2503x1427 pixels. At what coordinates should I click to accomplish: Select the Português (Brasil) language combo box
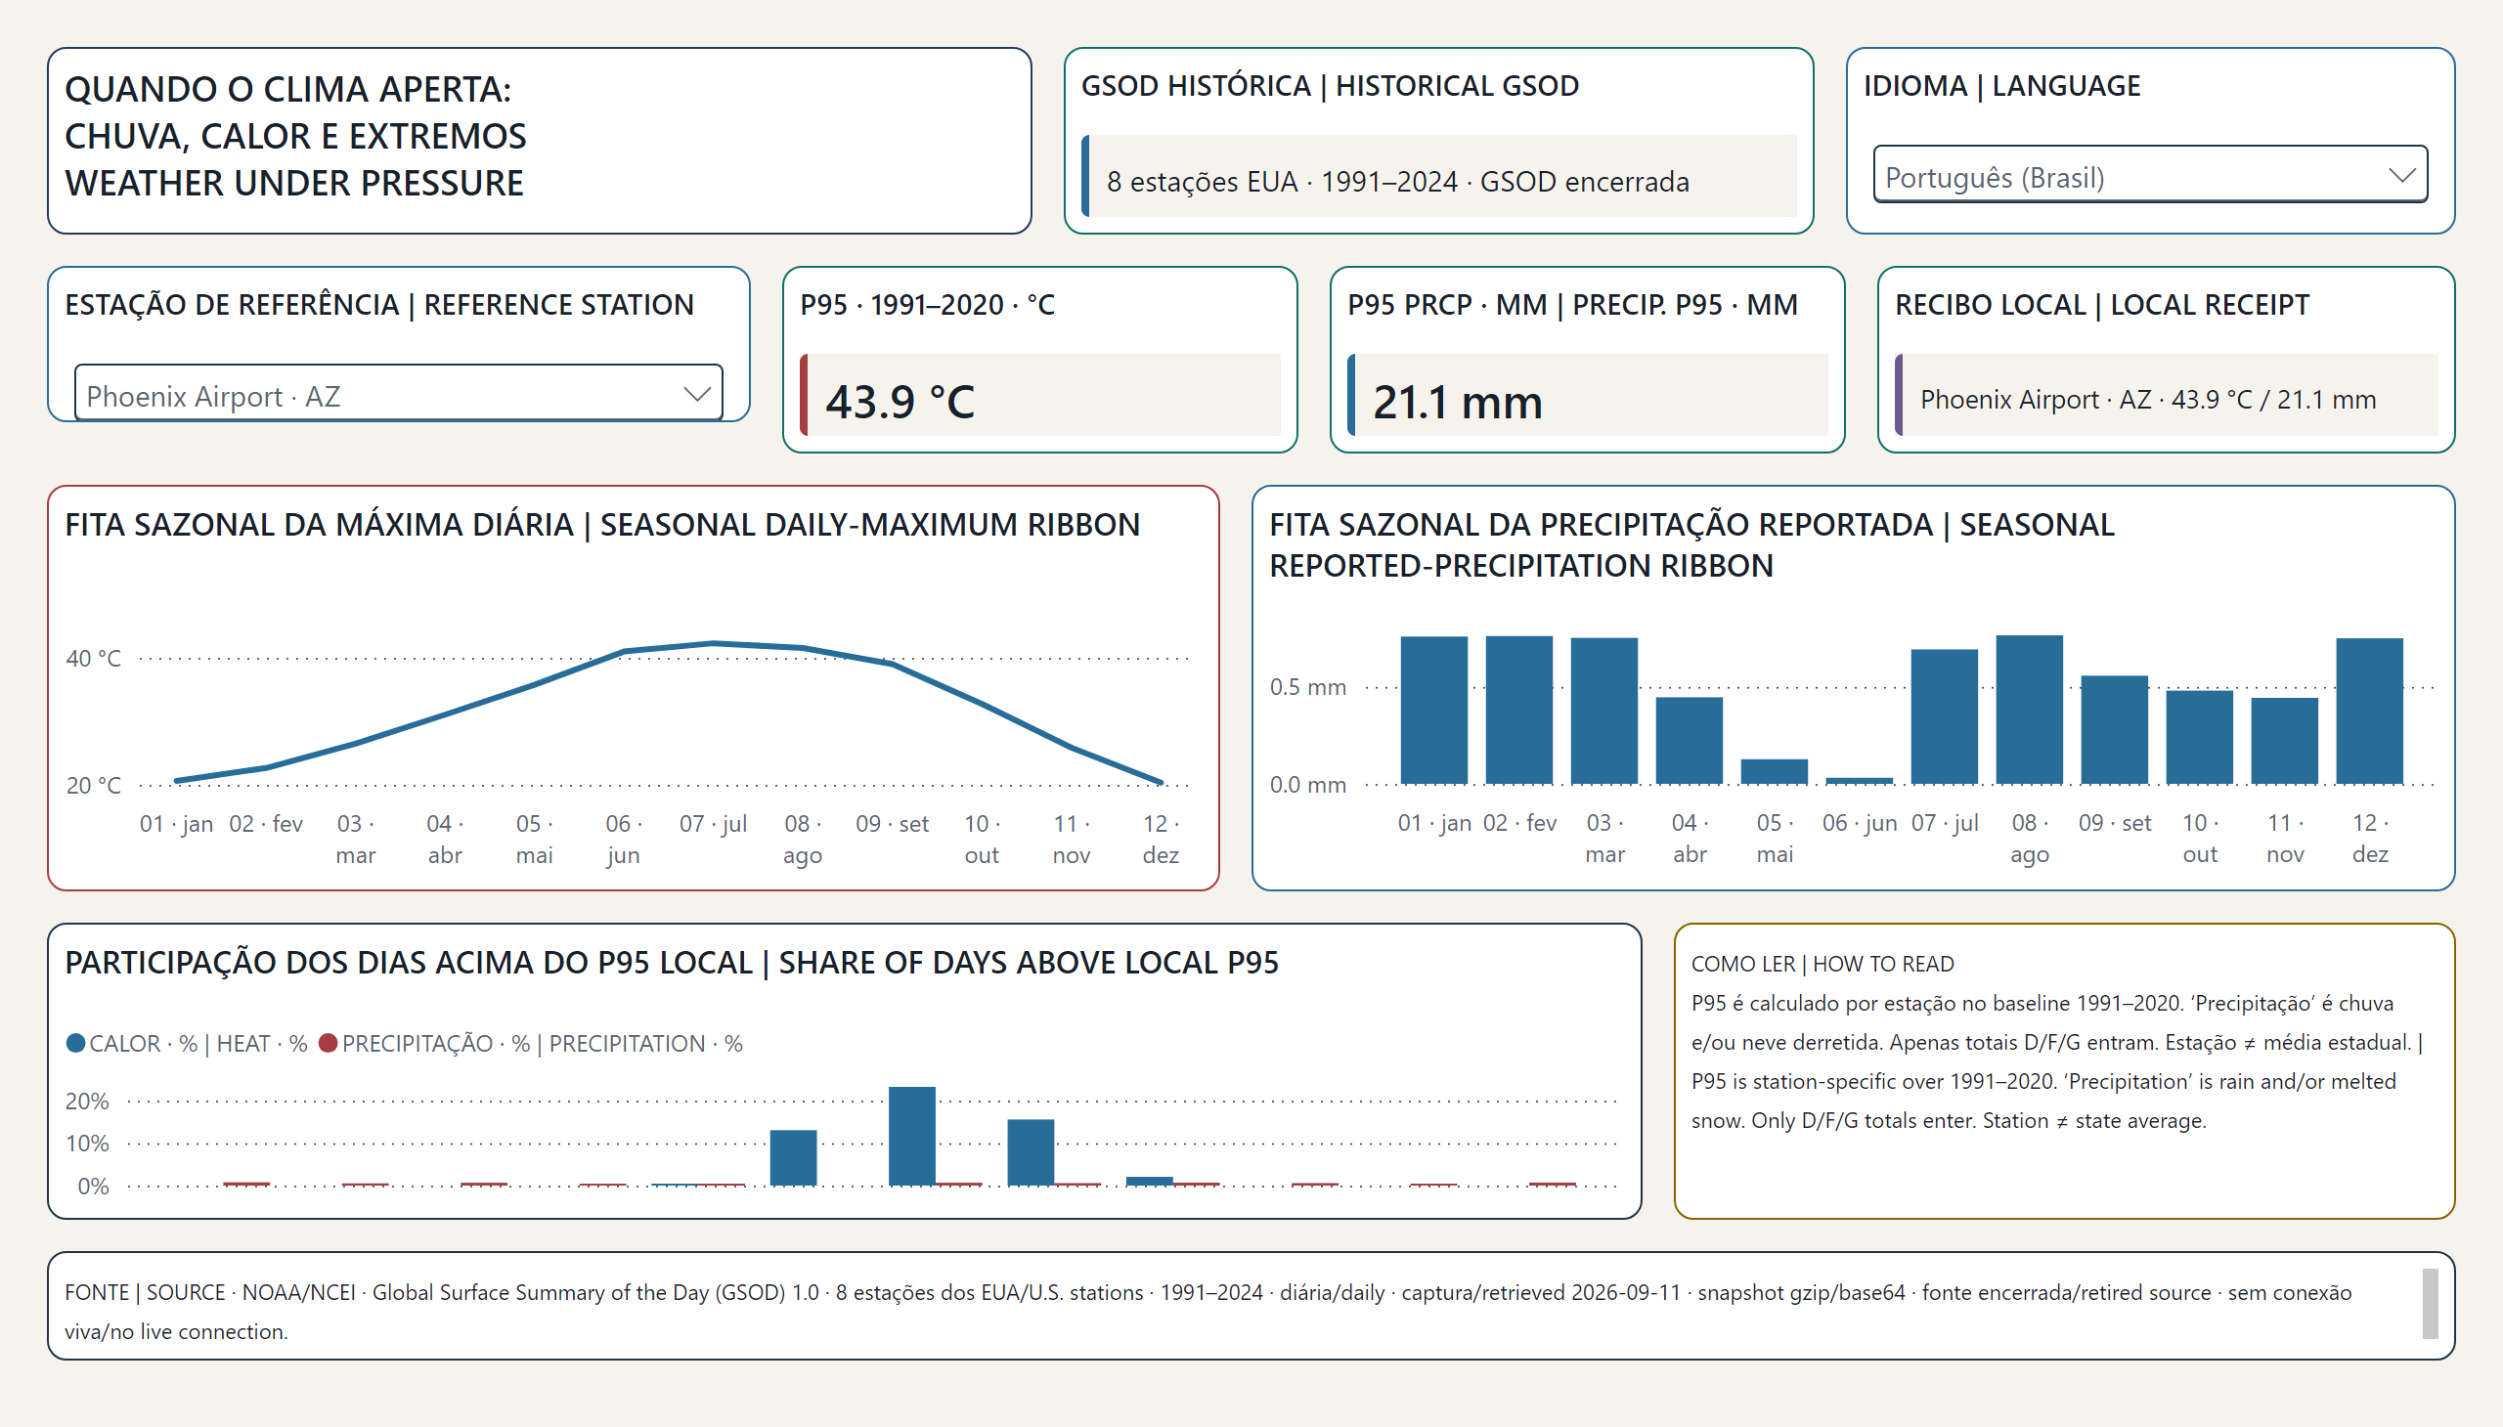[2149, 175]
